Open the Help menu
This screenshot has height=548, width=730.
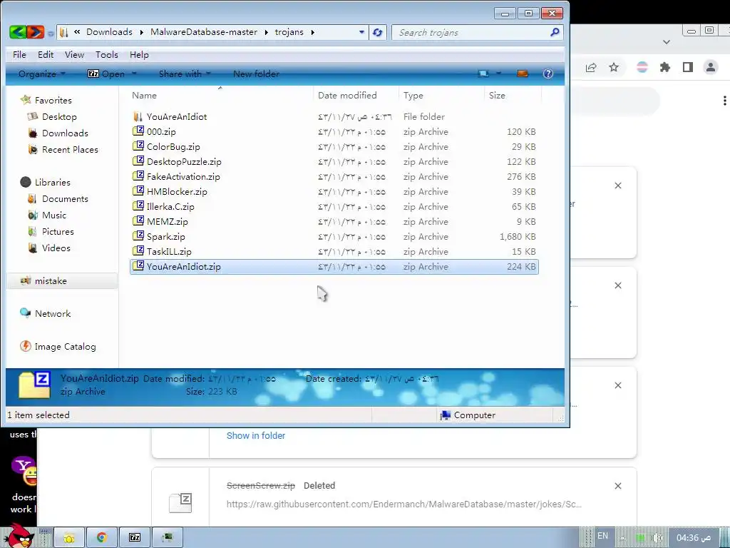point(139,54)
